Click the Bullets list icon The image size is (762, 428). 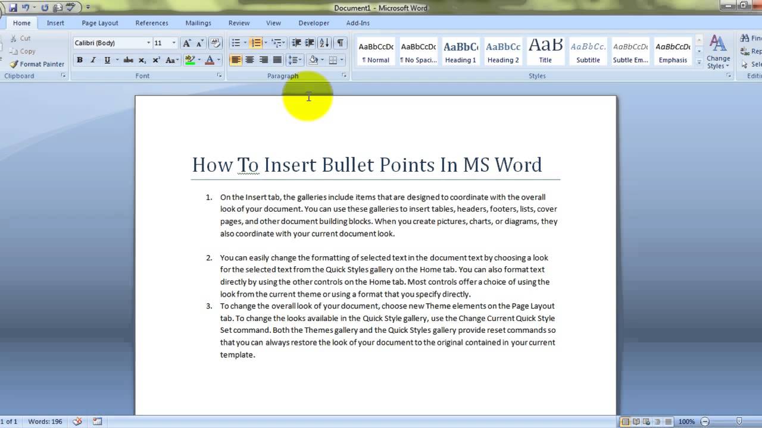[236, 43]
